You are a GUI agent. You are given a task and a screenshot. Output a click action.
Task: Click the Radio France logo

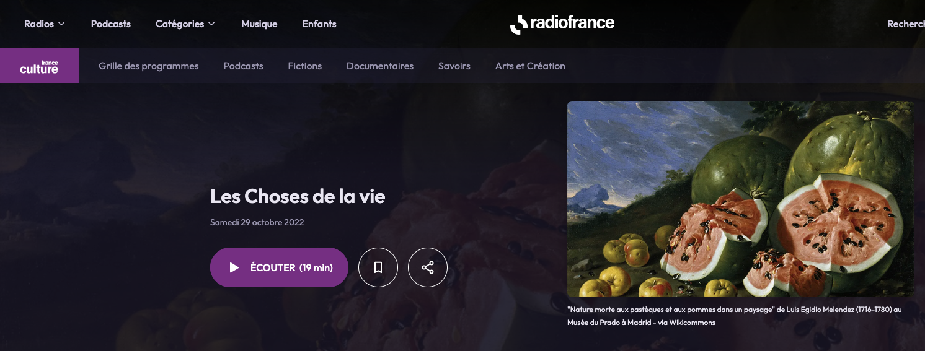pyautogui.click(x=562, y=24)
